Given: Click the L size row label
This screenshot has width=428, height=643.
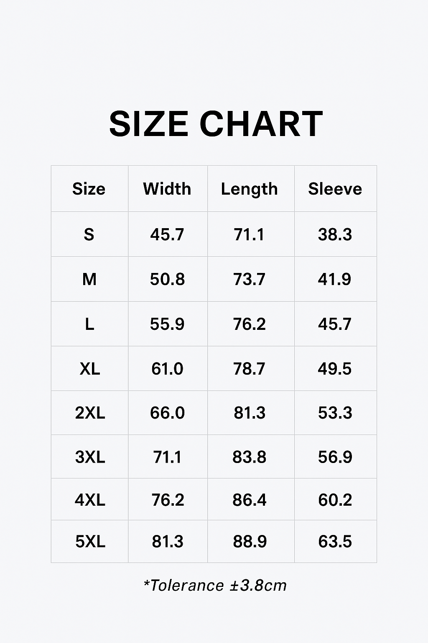Looking at the screenshot, I should 89,324.
